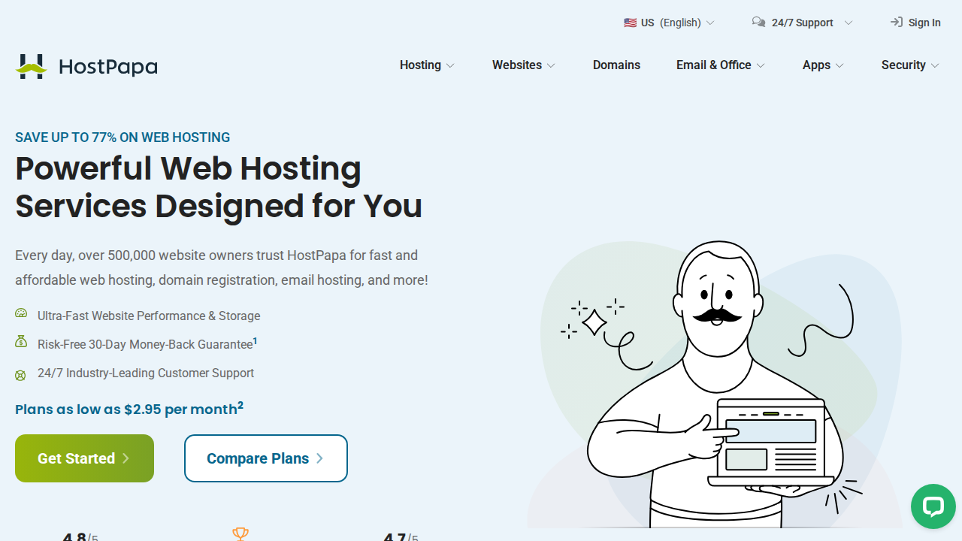The height and width of the screenshot is (541, 962).
Task: Click the money bag icon beside Money-Back Guarantee
Action: point(21,341)
